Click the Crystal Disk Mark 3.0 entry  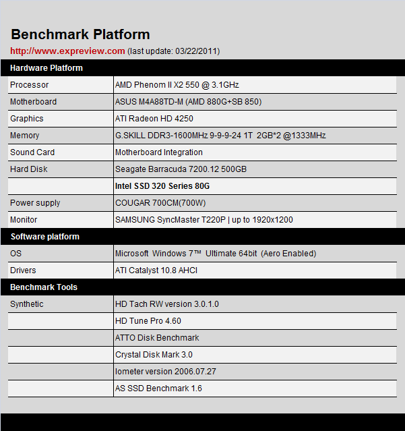click(154, 355)
